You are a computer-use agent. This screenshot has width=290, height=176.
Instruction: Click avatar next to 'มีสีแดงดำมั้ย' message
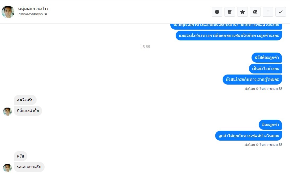[7, 112]
